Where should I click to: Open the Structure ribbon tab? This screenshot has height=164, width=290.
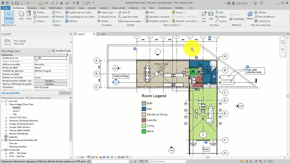pyautogui.click(x=32, y=8)
